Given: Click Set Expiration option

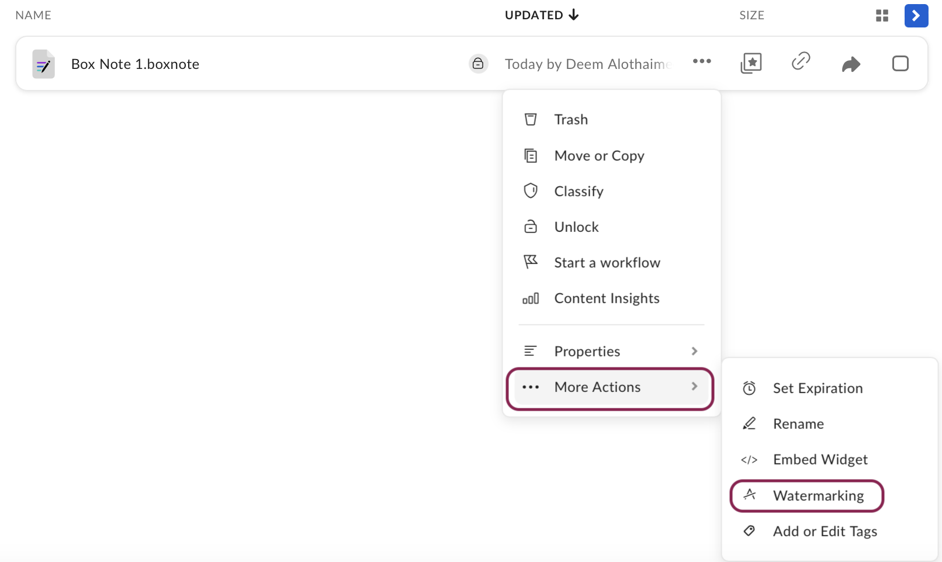Looking at the screenshot, I should (817, 388).
